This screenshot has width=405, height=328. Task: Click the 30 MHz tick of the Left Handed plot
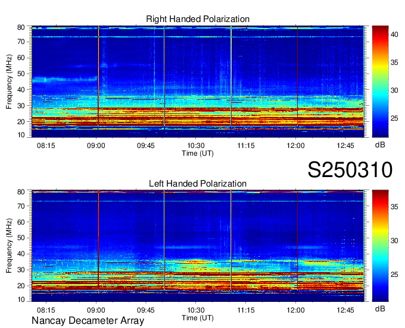tap(21, 270)
